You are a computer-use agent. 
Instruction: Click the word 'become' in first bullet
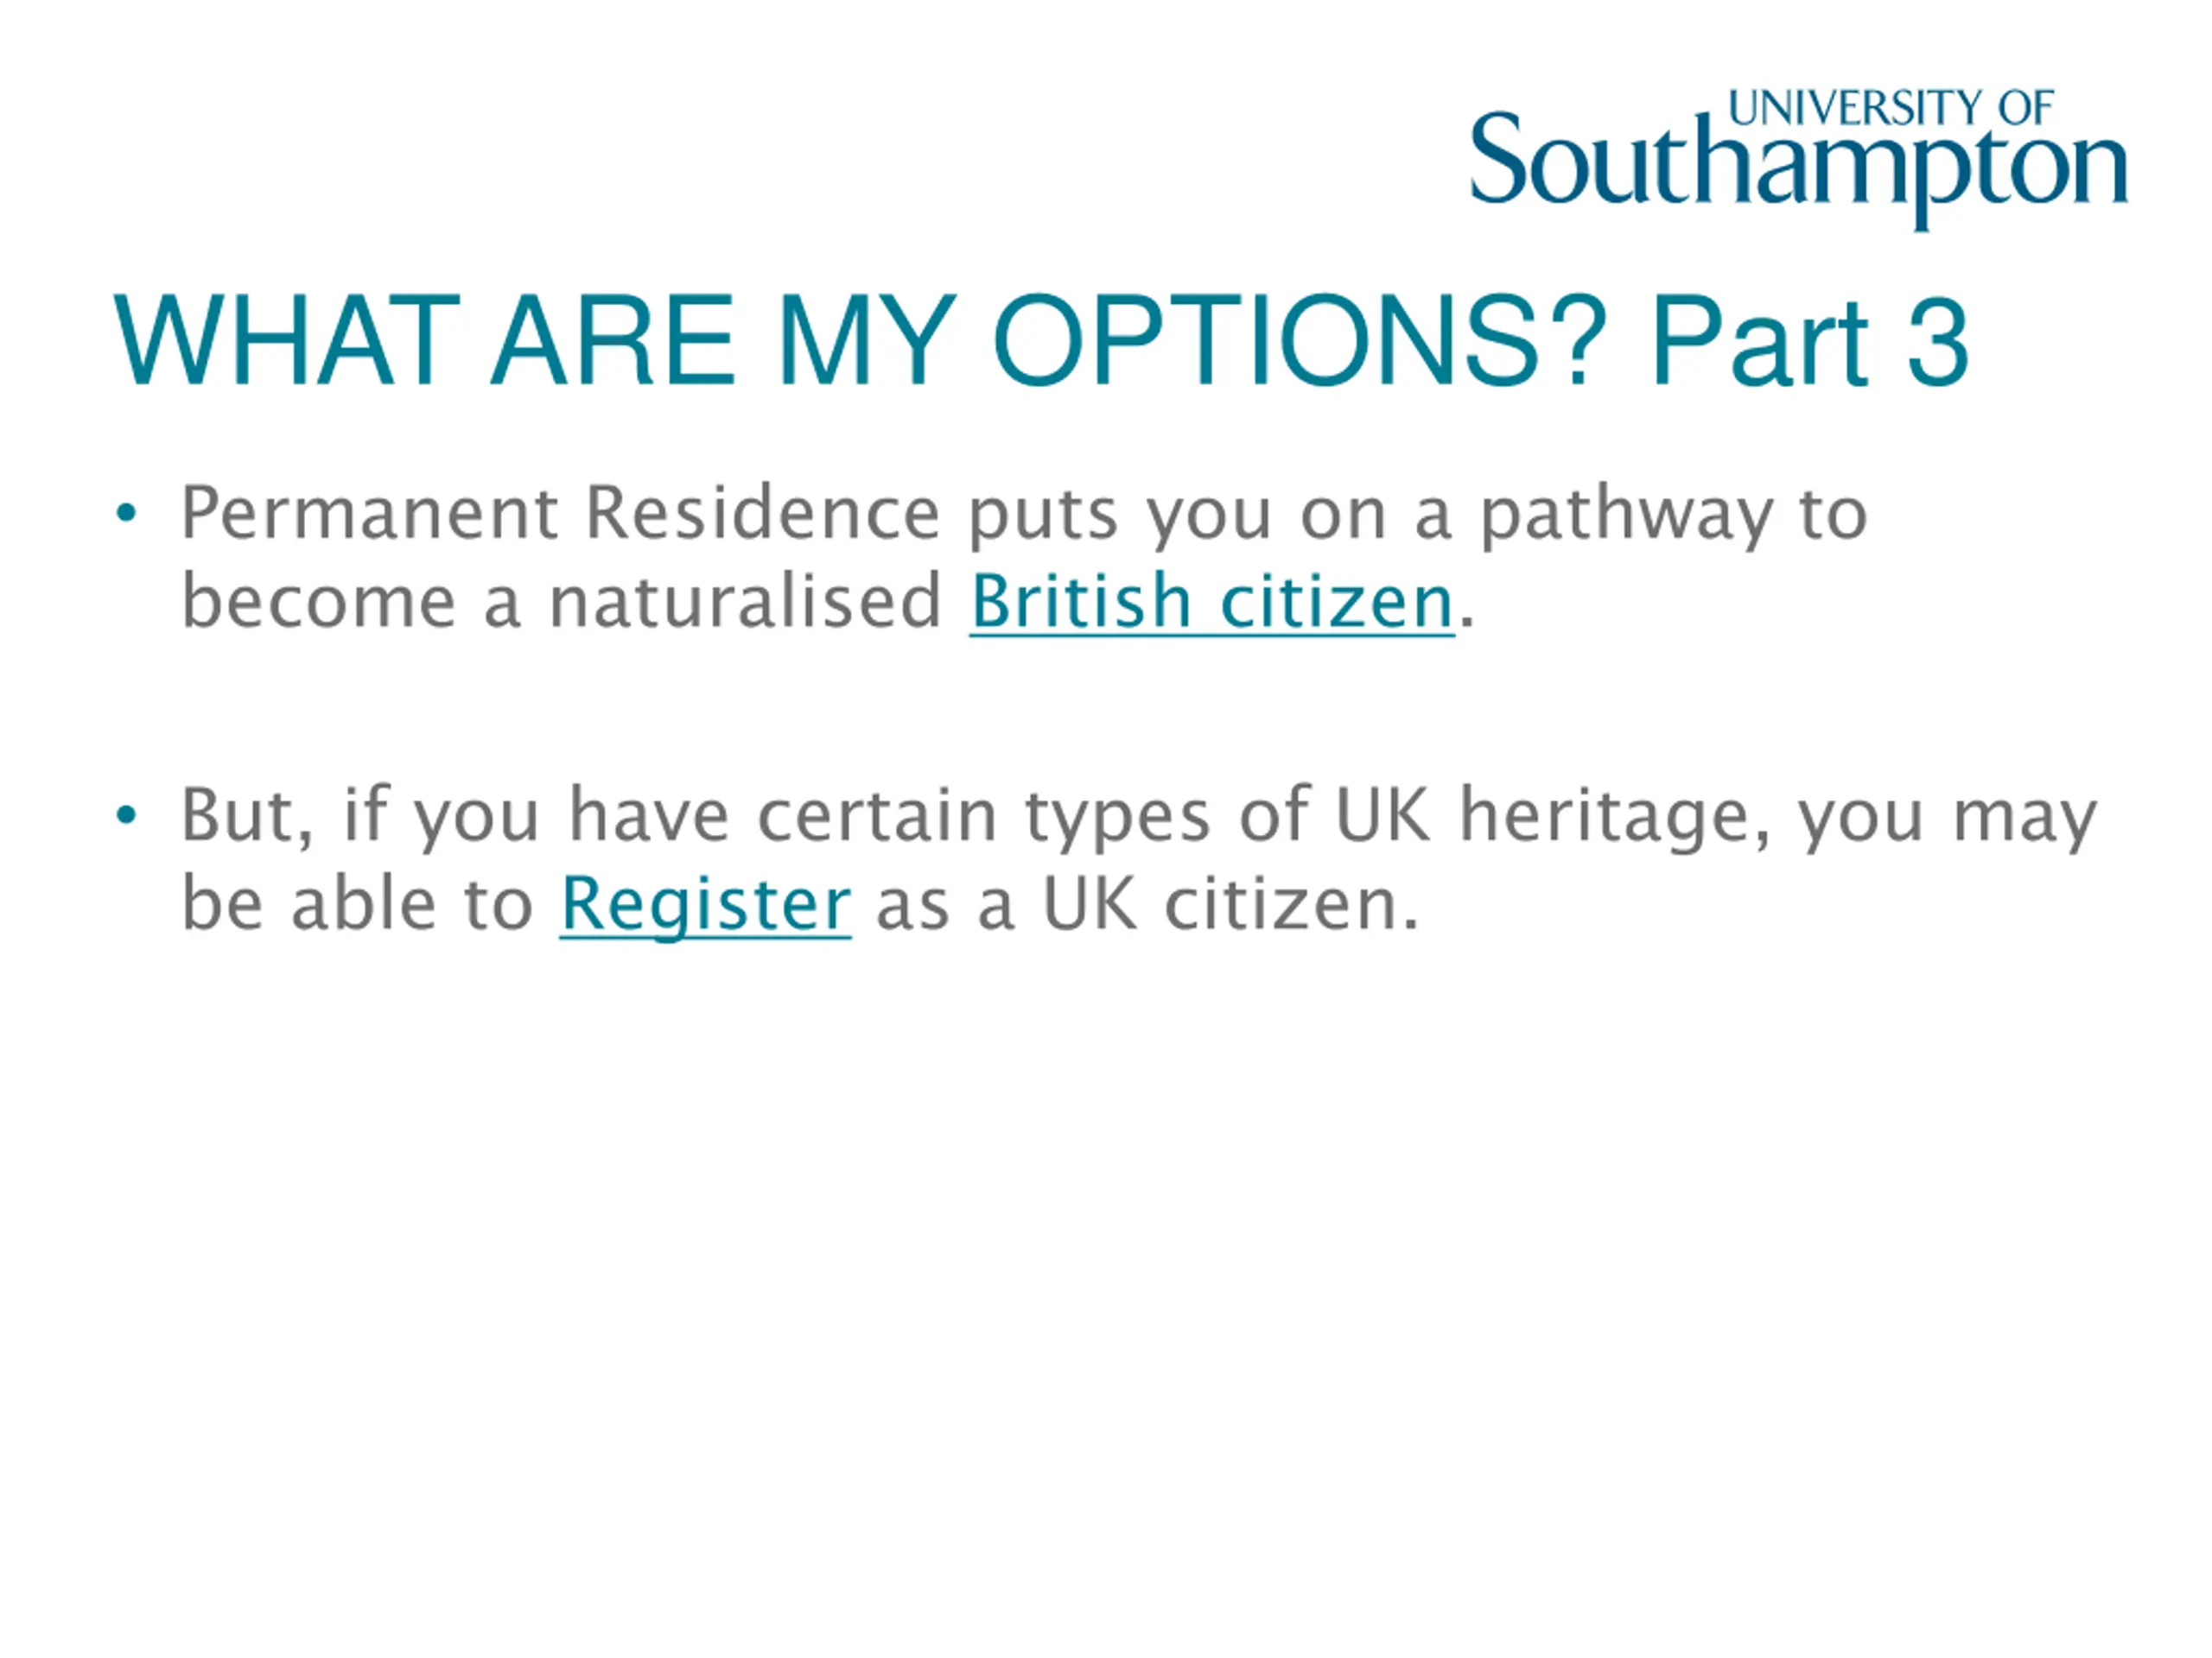click(x=319, y=602)
